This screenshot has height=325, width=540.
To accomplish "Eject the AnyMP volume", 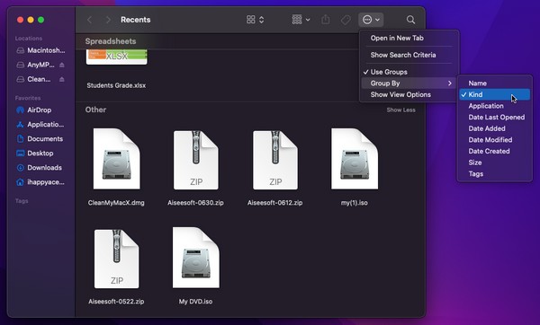I will (61, 65).
